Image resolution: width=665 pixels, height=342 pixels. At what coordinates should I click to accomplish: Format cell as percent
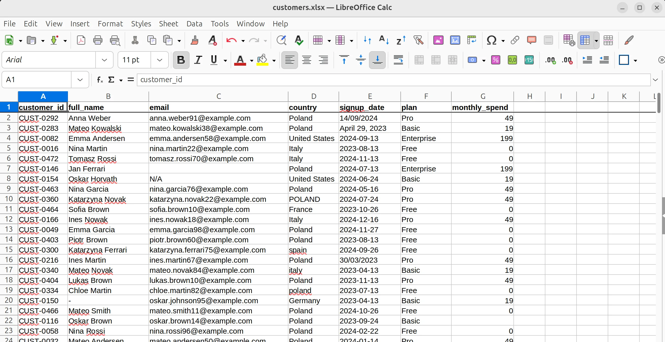pyautogui.click(x=495, y=60)
